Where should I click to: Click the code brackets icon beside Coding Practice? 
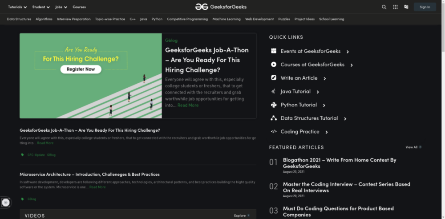coord(274,131)
